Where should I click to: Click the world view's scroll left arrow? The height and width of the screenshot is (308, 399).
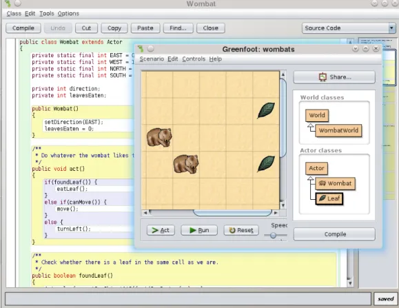[x=145, y=213]
